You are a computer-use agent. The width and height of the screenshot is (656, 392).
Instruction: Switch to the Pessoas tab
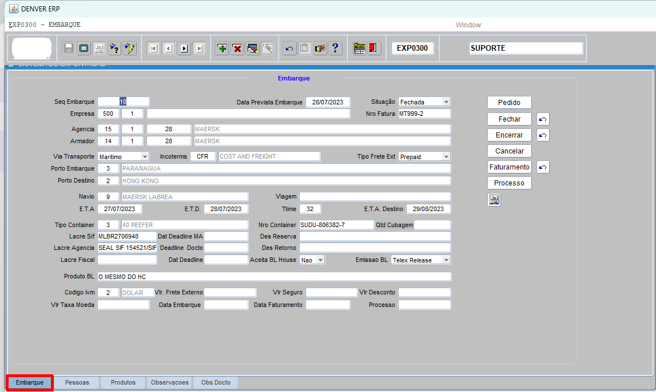(x=77, y=382)
